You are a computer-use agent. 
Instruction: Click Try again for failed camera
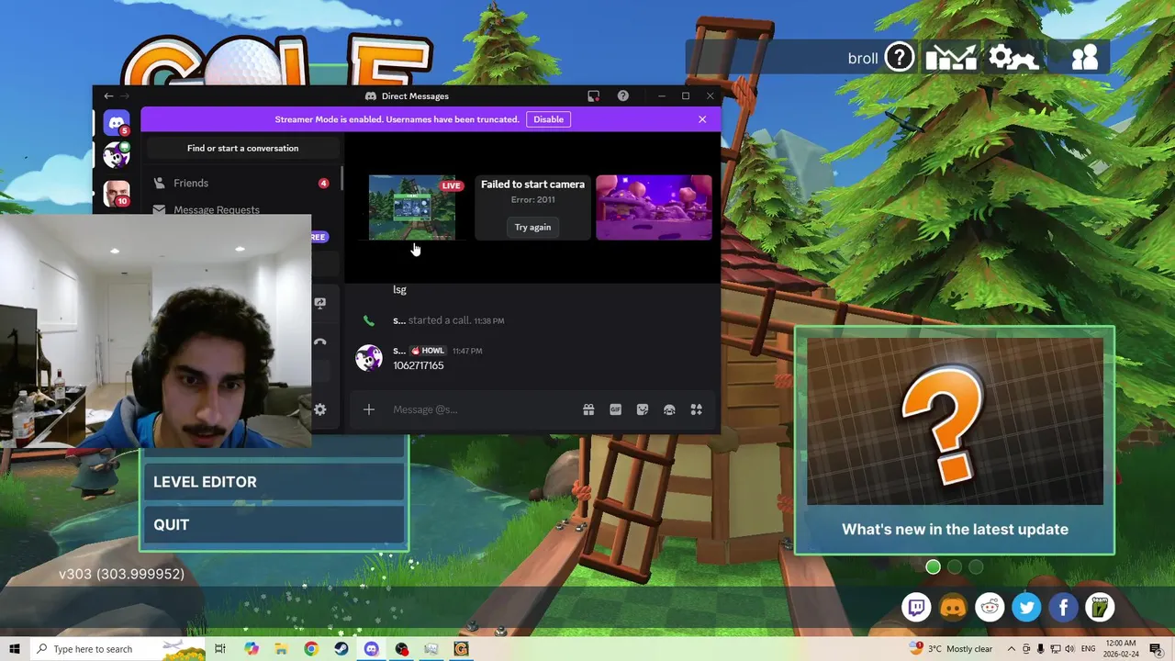coord(532,227)
